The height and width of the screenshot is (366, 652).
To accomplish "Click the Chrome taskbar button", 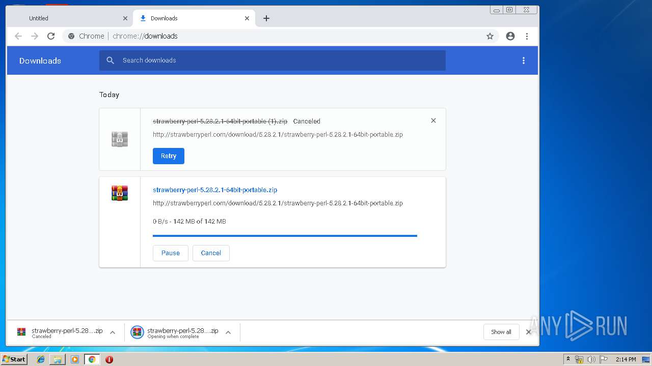I will (x=92, y=359).
